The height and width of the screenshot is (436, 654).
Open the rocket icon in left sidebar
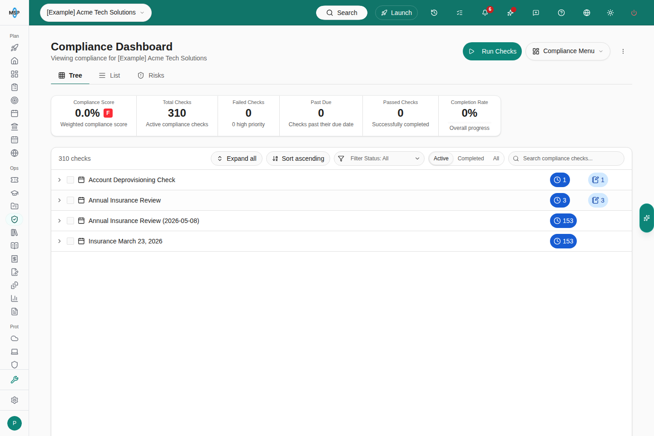click(15, 48)
